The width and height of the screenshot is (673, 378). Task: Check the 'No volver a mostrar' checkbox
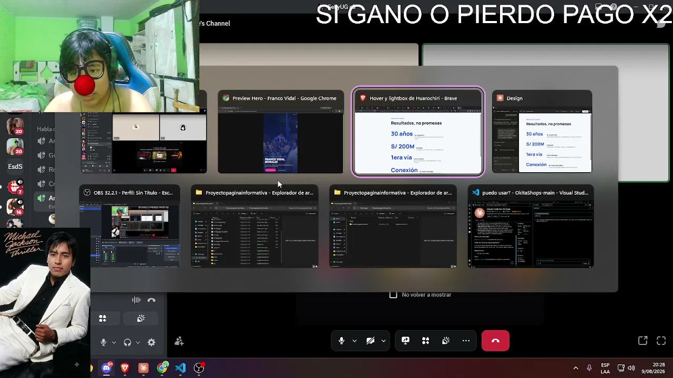(x=393, y=295)
